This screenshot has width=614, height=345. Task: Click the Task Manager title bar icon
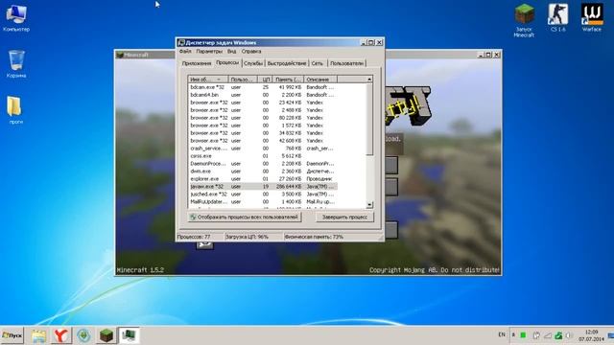click(x=181, y=42)
